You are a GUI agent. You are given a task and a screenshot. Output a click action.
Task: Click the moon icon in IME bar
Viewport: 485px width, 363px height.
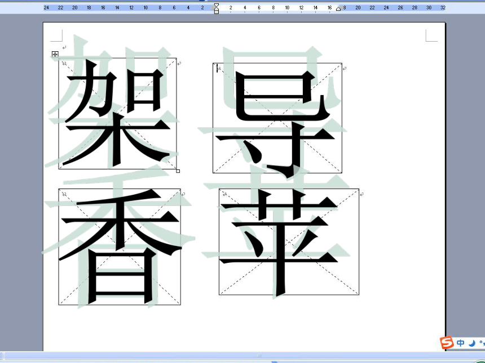click(x=471, y=343)
